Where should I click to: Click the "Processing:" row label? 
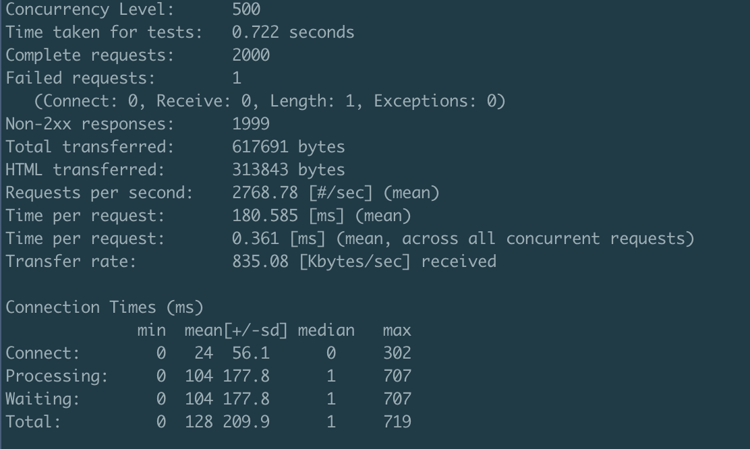(57, 376)
